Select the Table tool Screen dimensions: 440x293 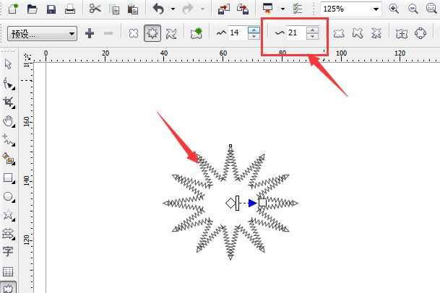point(8,271)
